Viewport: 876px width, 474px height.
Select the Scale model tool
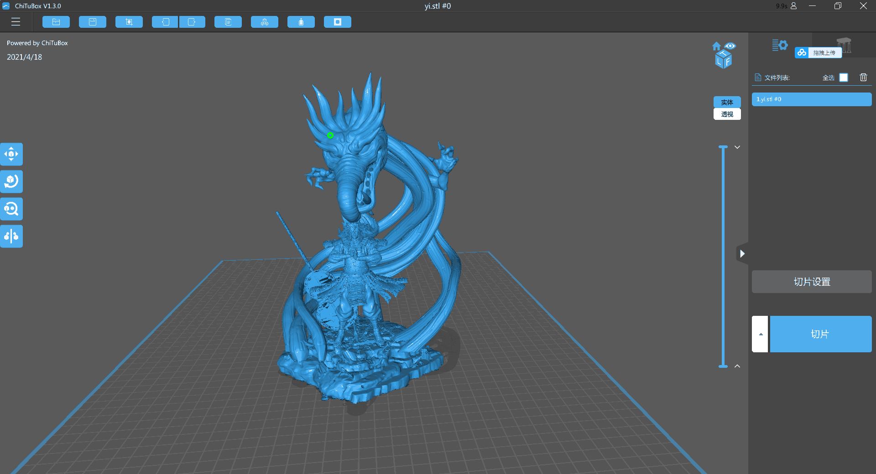(x=11, y=209)
